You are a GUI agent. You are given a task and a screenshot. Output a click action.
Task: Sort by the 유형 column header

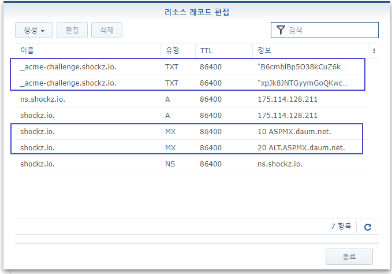(177, 51)
